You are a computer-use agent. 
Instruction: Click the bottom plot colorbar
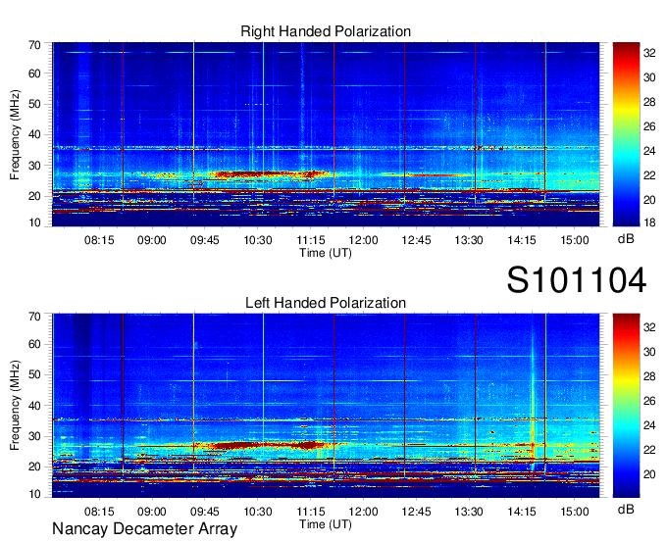click(x=626, y=406)
